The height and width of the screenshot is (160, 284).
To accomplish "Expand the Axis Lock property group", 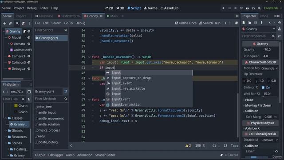I will coord(252,128).
